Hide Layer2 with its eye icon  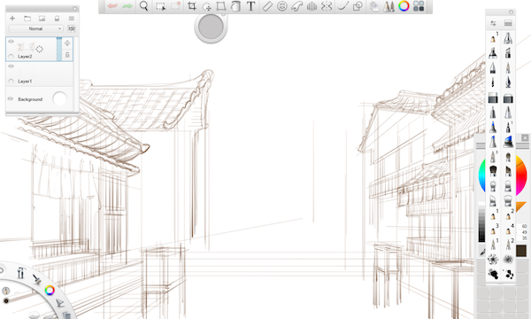click(x=11, y=42)
